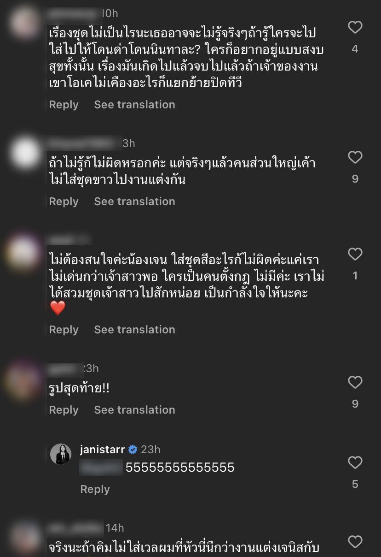Screen dimensions: 381x557
Task: Open first commenter's blurred avatar
Action: 25,22
